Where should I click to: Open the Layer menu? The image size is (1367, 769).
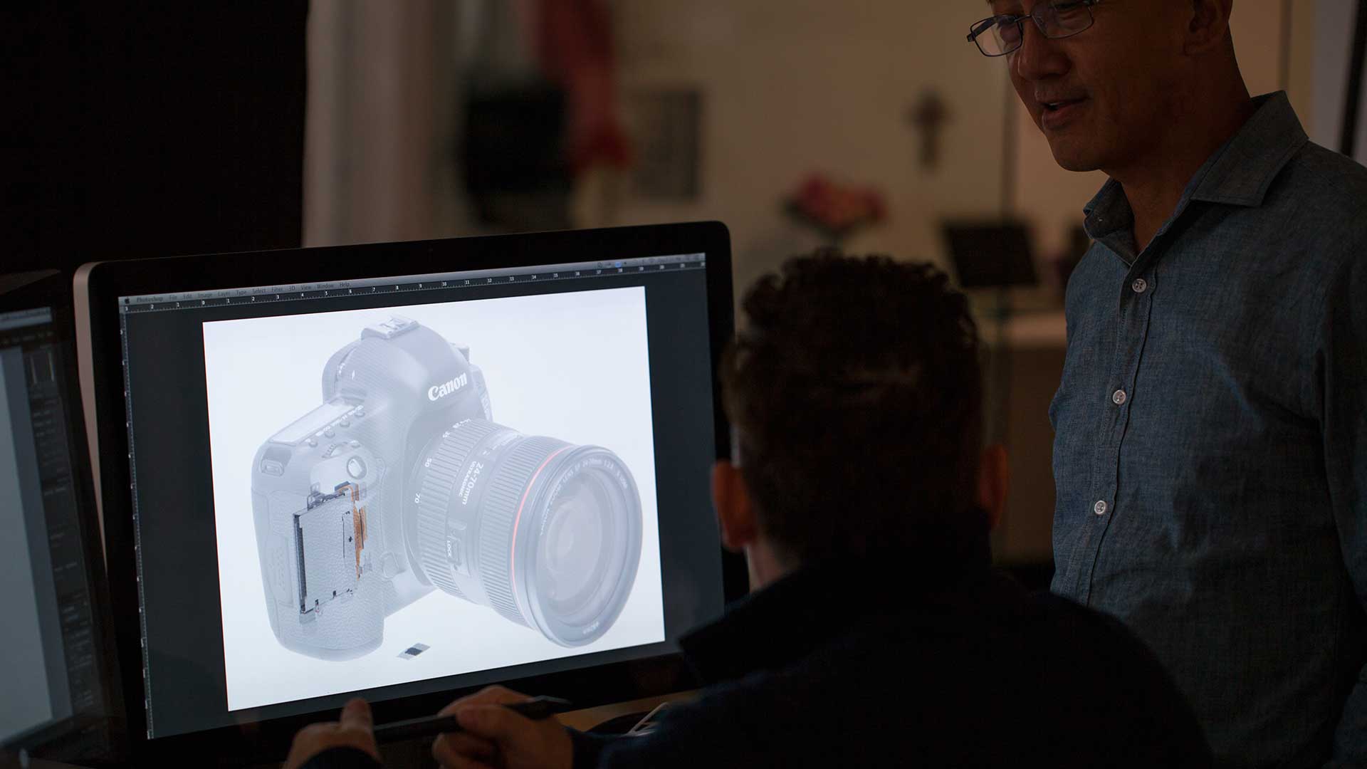[x=224, y=294]
